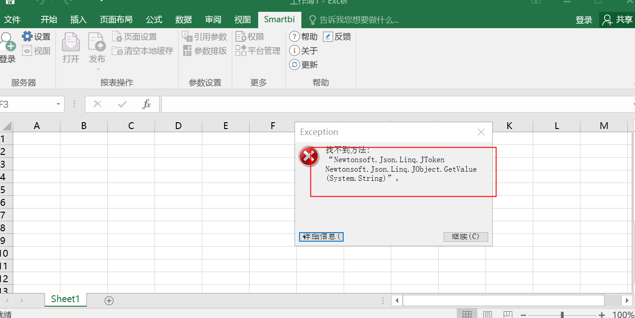Switch to Page Layout view in the status bar
The height and width of the screenshot is (318, 635).
coord(487,314)
